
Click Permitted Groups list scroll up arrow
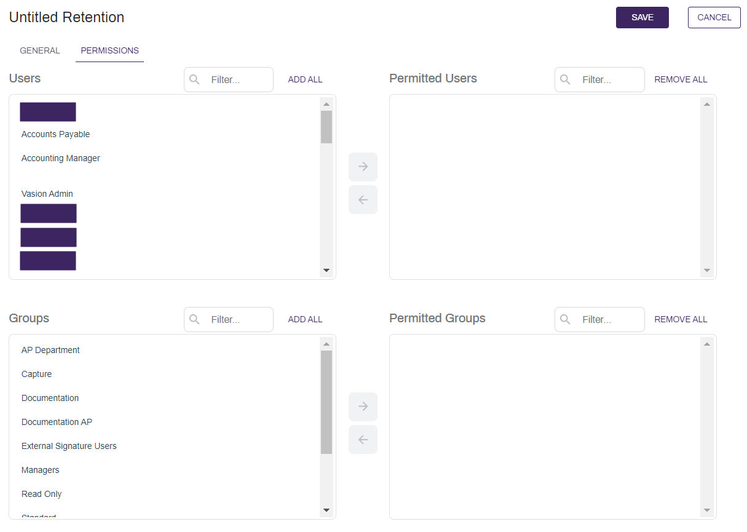click(x=707, y=344)
